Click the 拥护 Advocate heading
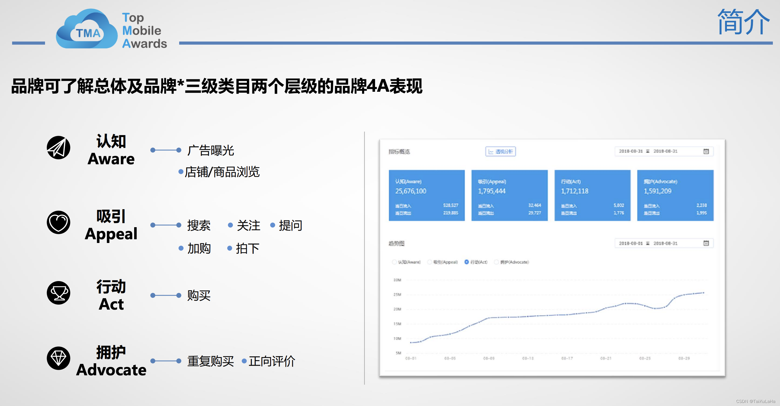Image resolution: width=780 pixels, height=406 pixels. point(111,361)
